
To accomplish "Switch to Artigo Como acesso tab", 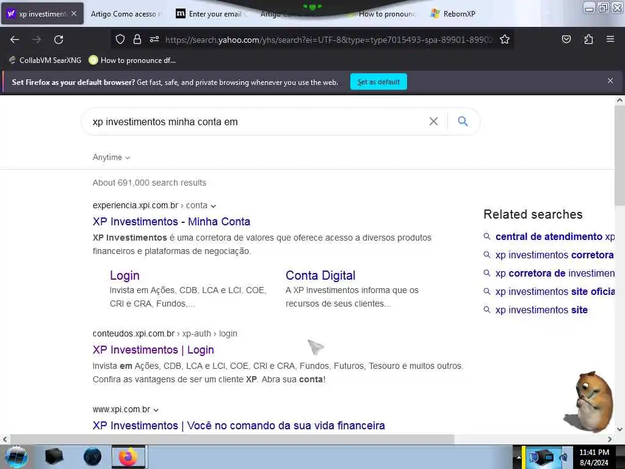I will click(x=125, y=13).
